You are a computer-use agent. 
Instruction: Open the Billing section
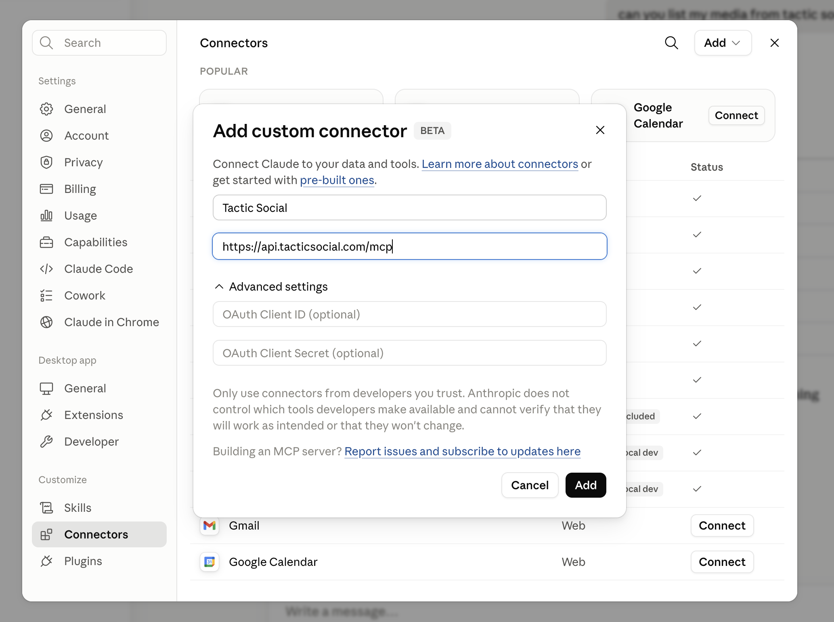[99, 189]
